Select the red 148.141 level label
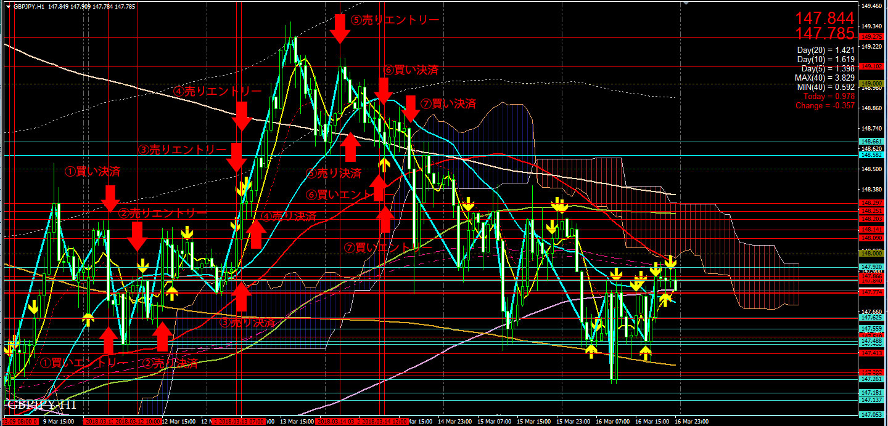Screen dimensions: 888x426 [x=871, y=230]
